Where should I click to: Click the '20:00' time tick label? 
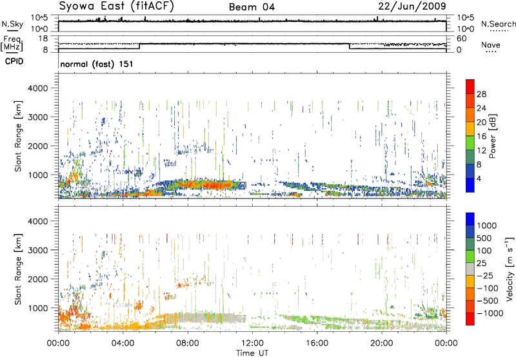(382, 343)
